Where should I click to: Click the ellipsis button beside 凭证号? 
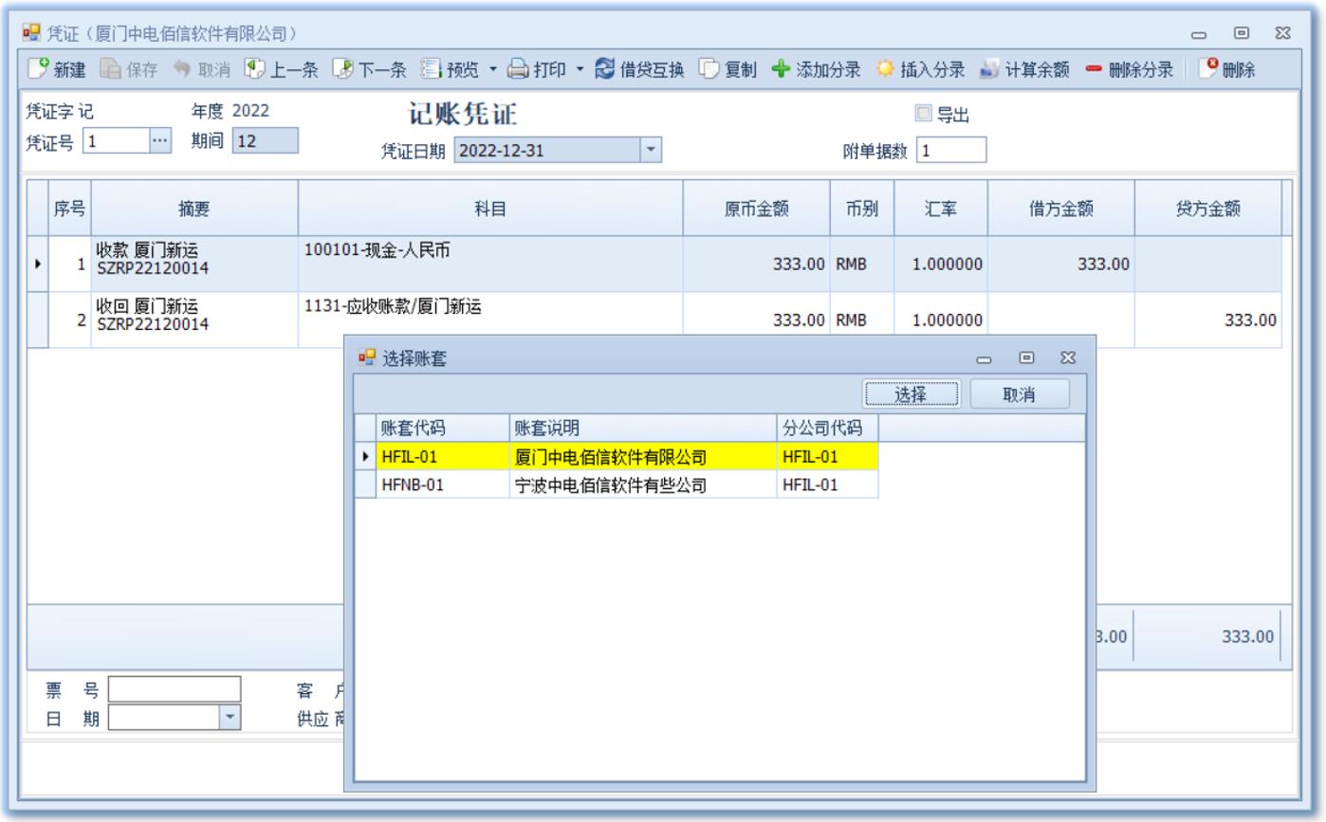point(160,140)
